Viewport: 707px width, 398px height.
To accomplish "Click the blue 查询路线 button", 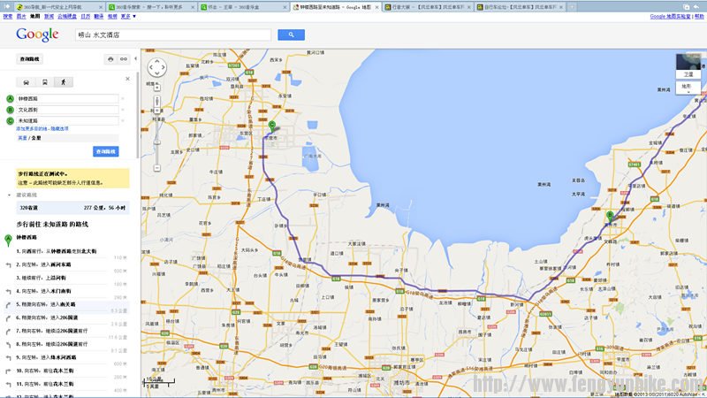I will tap(106, 151).
